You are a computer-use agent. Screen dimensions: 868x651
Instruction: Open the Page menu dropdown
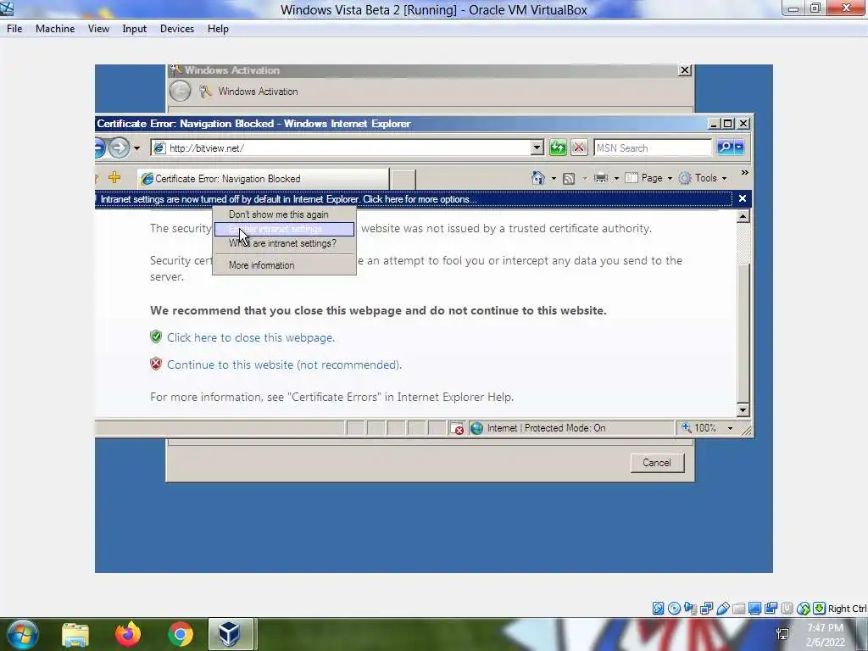coord(648,178)
